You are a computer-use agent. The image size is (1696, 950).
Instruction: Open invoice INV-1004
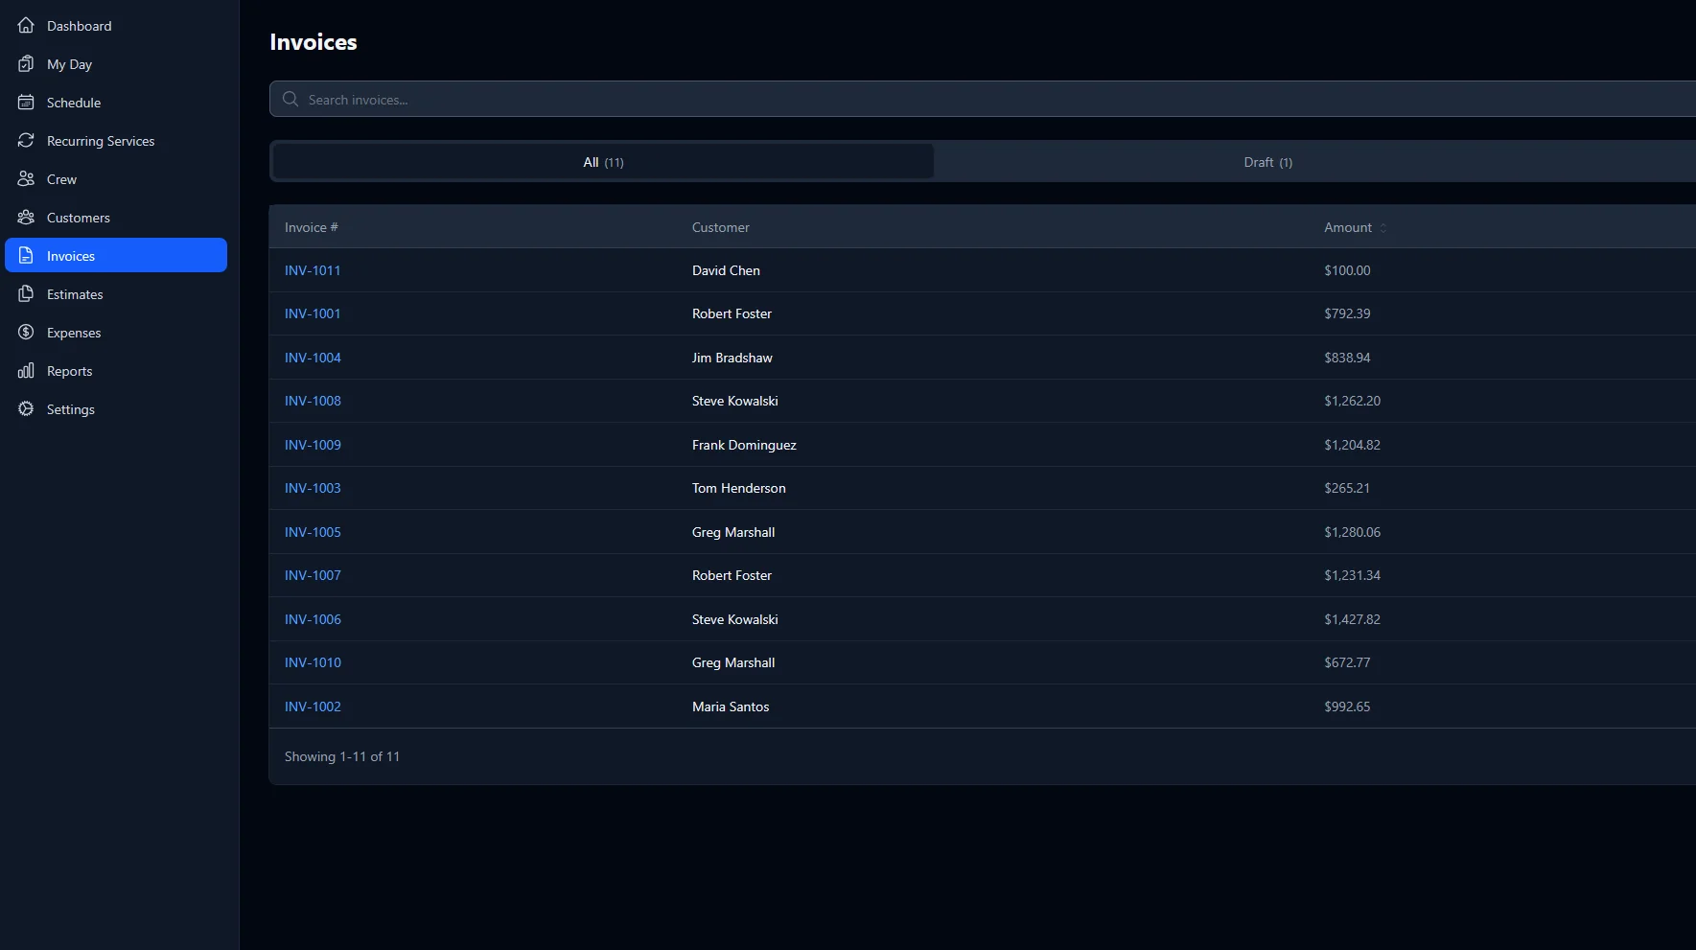click(313, 358)
